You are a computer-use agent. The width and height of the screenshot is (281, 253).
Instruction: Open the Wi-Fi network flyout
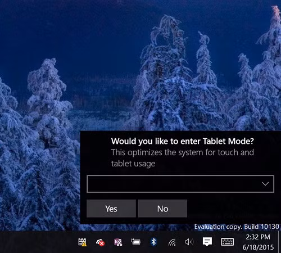172,242
